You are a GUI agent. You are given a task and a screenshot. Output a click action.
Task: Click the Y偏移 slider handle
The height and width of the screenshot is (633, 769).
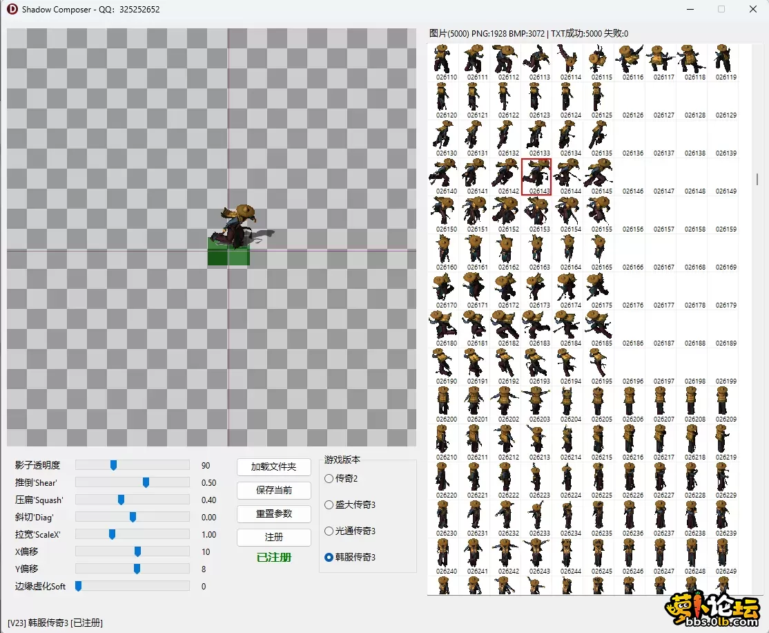[137, 569]
